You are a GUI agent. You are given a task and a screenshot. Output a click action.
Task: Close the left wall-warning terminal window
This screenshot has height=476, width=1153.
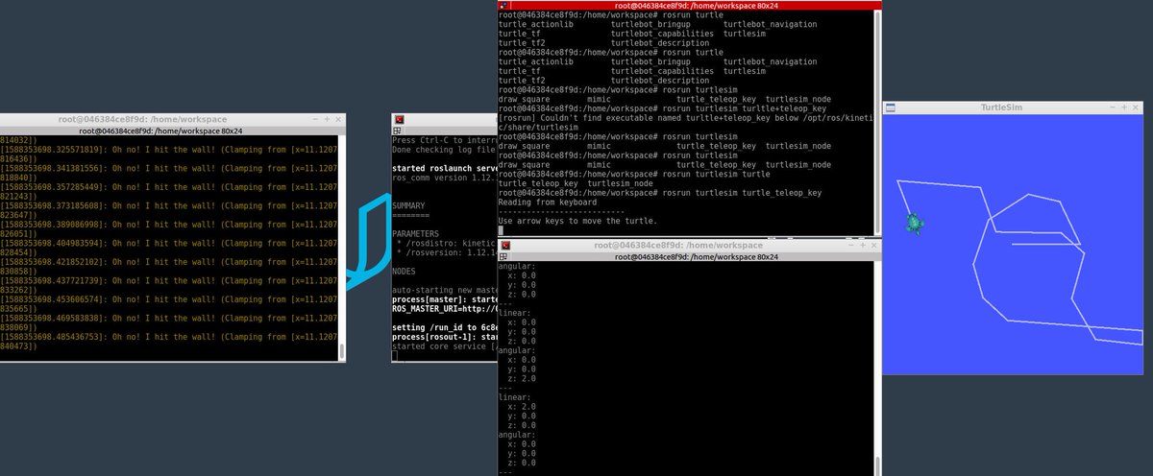338,119
